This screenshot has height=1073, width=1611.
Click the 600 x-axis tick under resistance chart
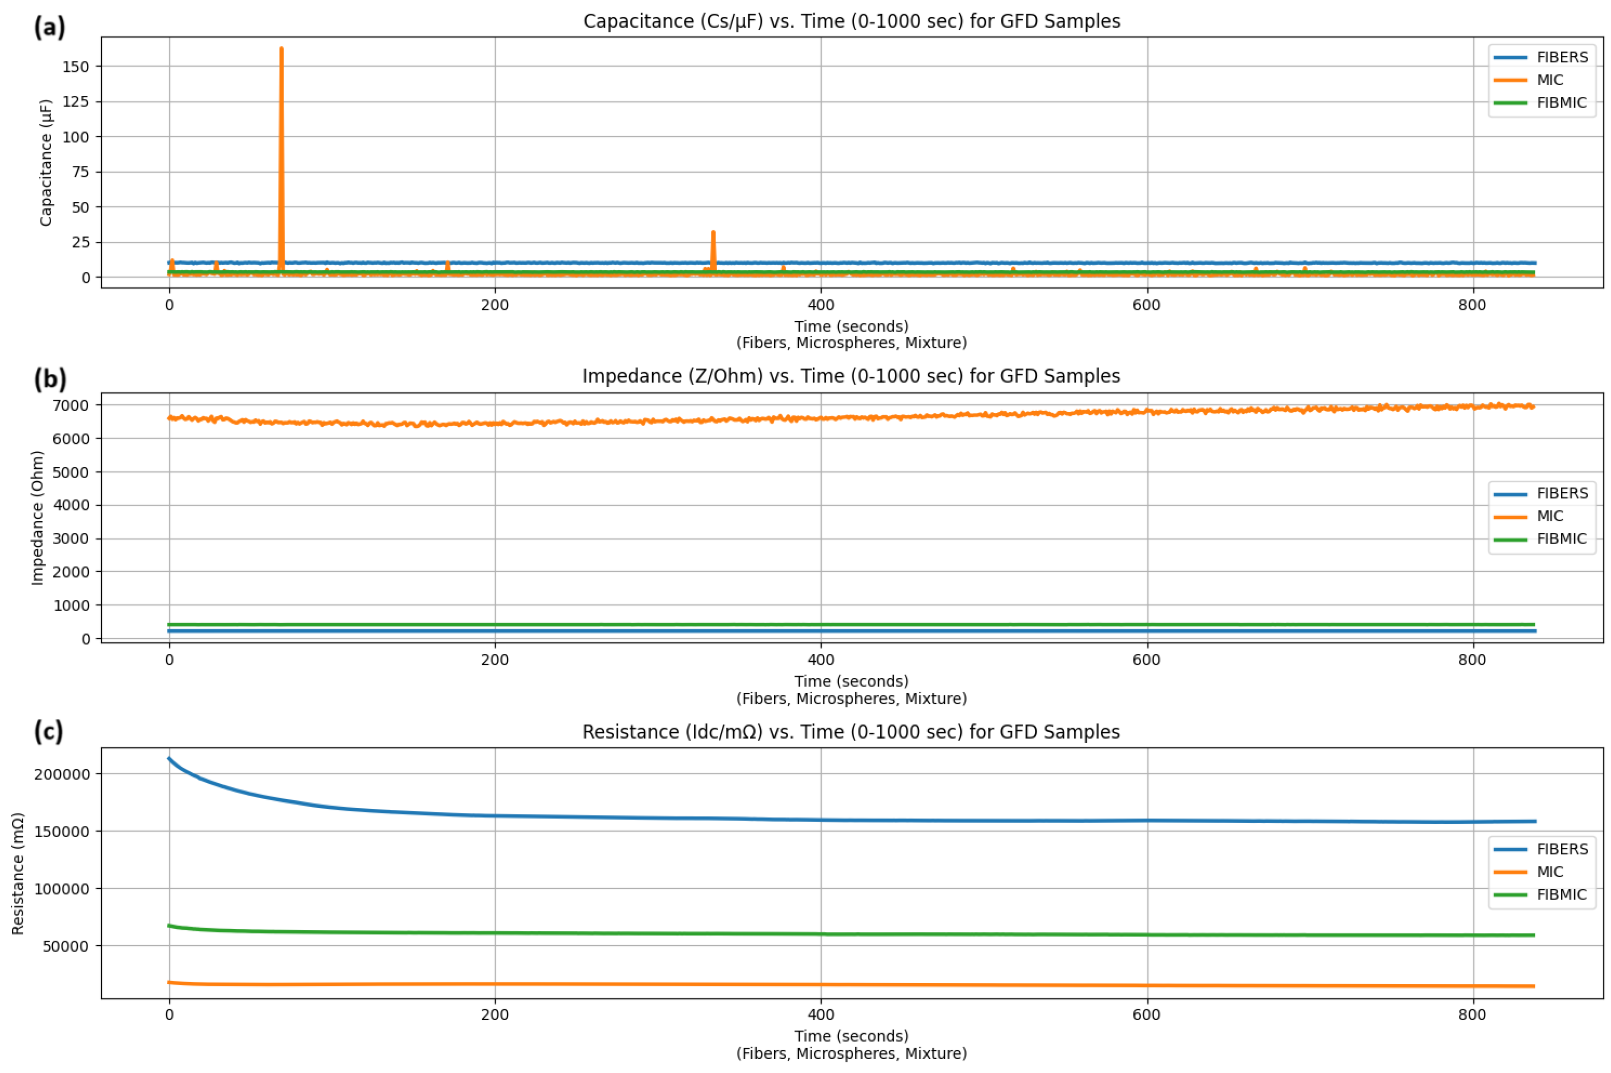coord(1146,1014)
